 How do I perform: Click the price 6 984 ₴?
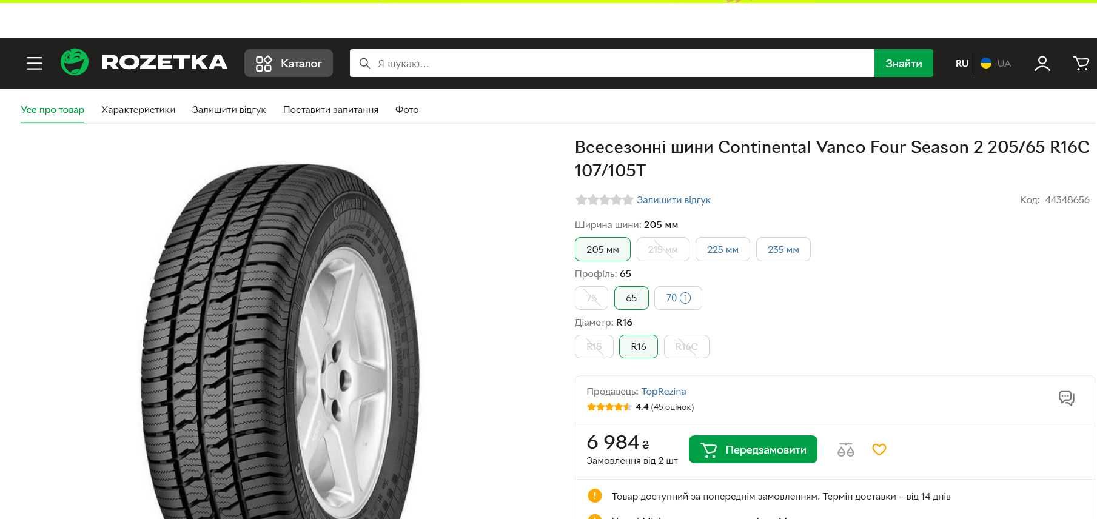[x=618, y=442]
